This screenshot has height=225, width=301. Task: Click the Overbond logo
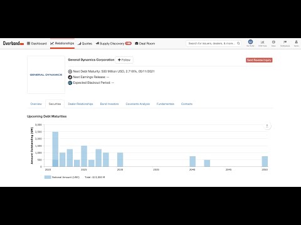click(x=13, y=43)
